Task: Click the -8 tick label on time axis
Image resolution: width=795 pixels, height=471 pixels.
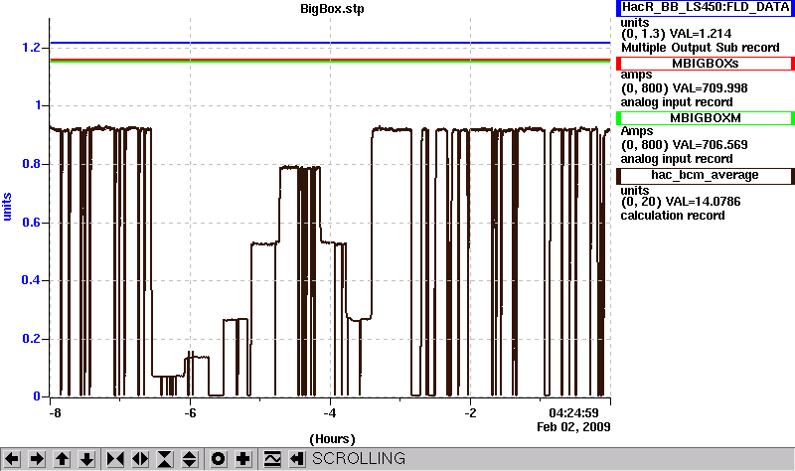Action: pos(55,412)
